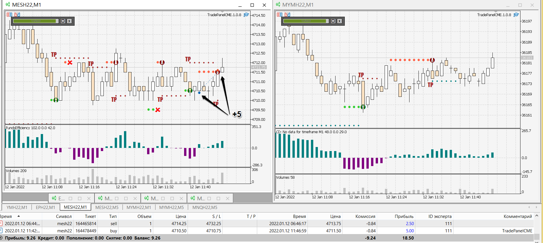Screen dimensions: 543x243
Task: Close the MYMH22,M1 chart window
Action: (x=532, y=5)
